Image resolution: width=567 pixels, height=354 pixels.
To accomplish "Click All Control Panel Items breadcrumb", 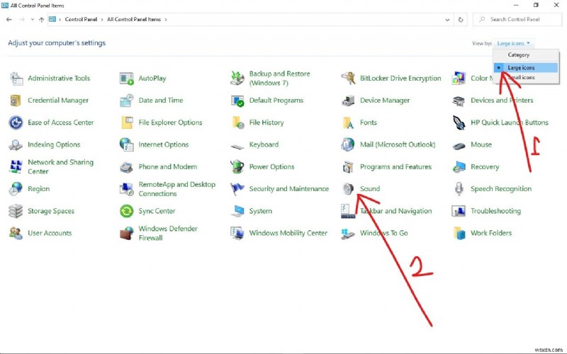I will point(134,20).
